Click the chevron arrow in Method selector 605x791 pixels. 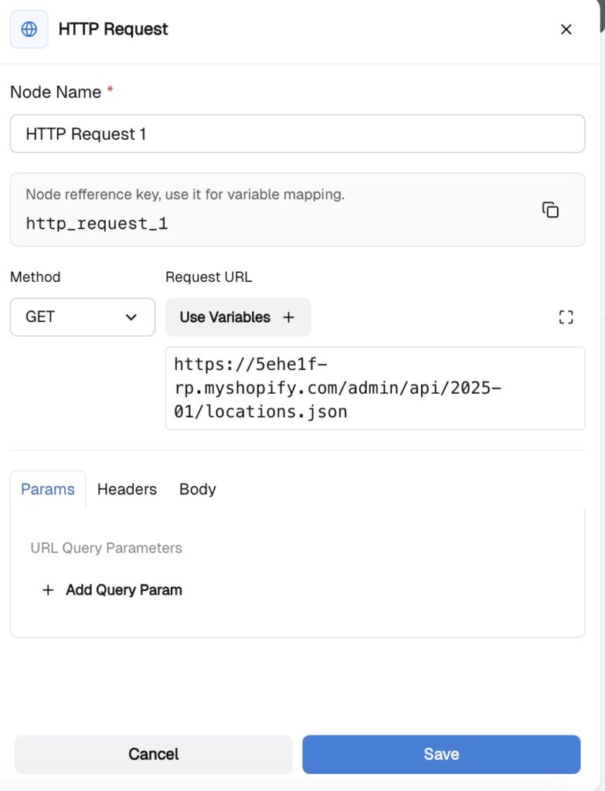[131, 317]
